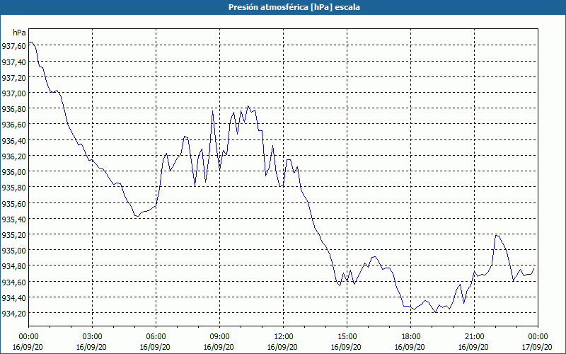Click the 936,60 y-axis label
The image size is (566, 354).
[x=13, y=125]
